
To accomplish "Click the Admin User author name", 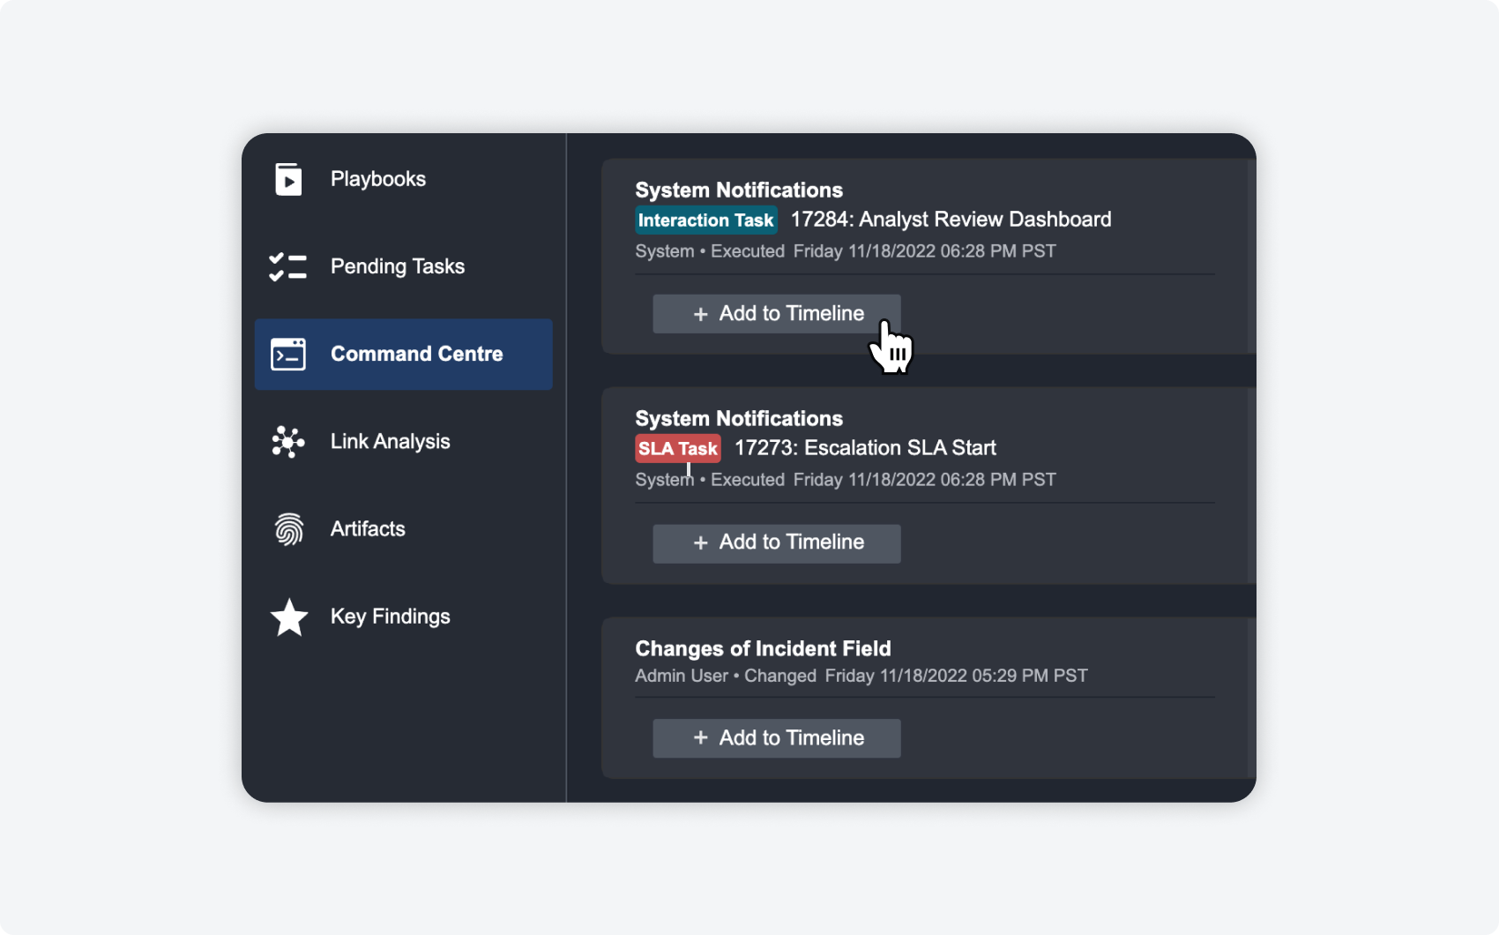I will point(681,677).
